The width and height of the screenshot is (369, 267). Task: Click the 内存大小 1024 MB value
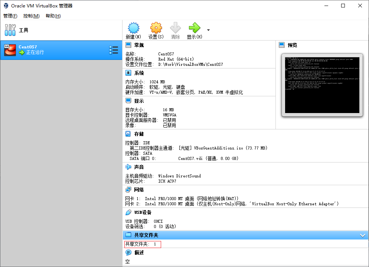coord(157,82)
